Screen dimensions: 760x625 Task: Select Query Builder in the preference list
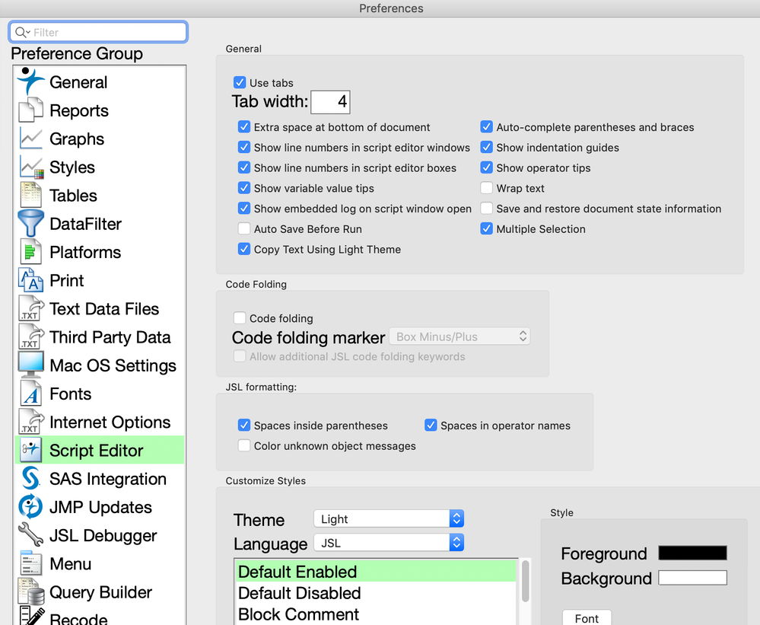click(x=100, y=592)
